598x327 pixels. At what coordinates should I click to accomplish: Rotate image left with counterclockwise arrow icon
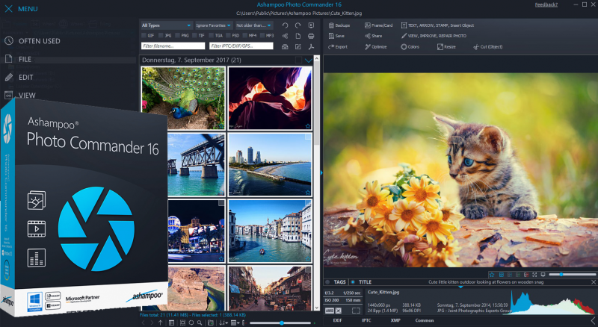coord(285,25)
